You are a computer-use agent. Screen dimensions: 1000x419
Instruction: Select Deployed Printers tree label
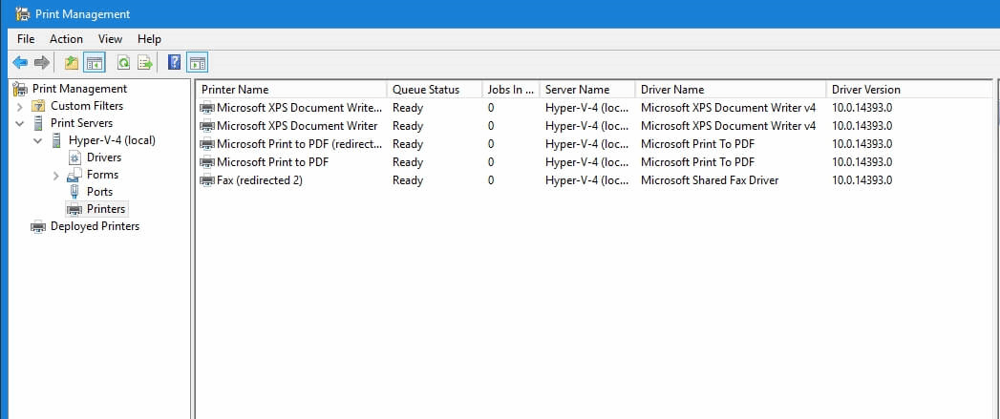95,226
